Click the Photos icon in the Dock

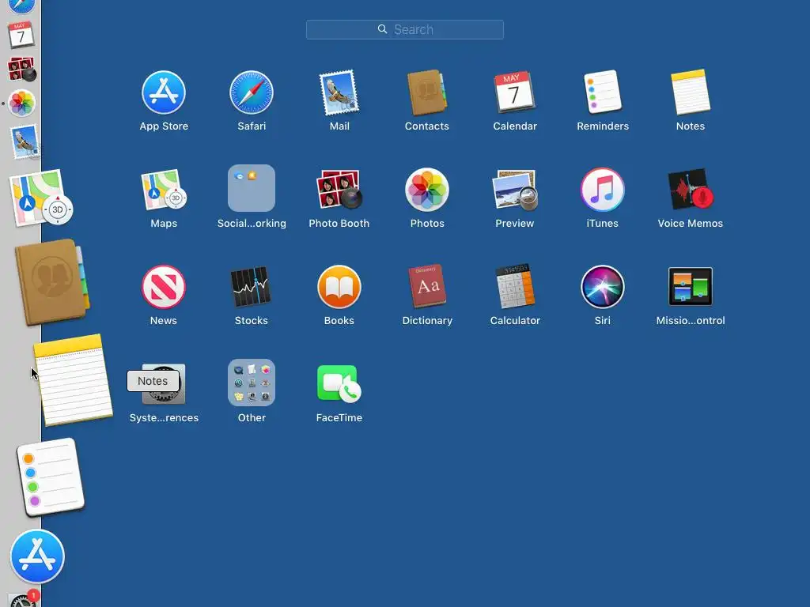[x=21, y=103]
